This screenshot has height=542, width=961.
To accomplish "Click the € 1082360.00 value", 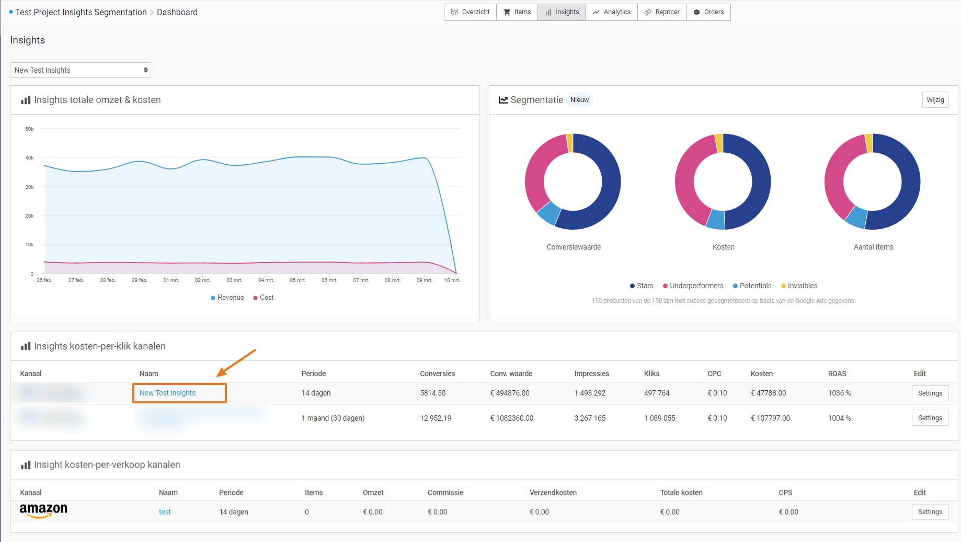I will click(512, 418).
